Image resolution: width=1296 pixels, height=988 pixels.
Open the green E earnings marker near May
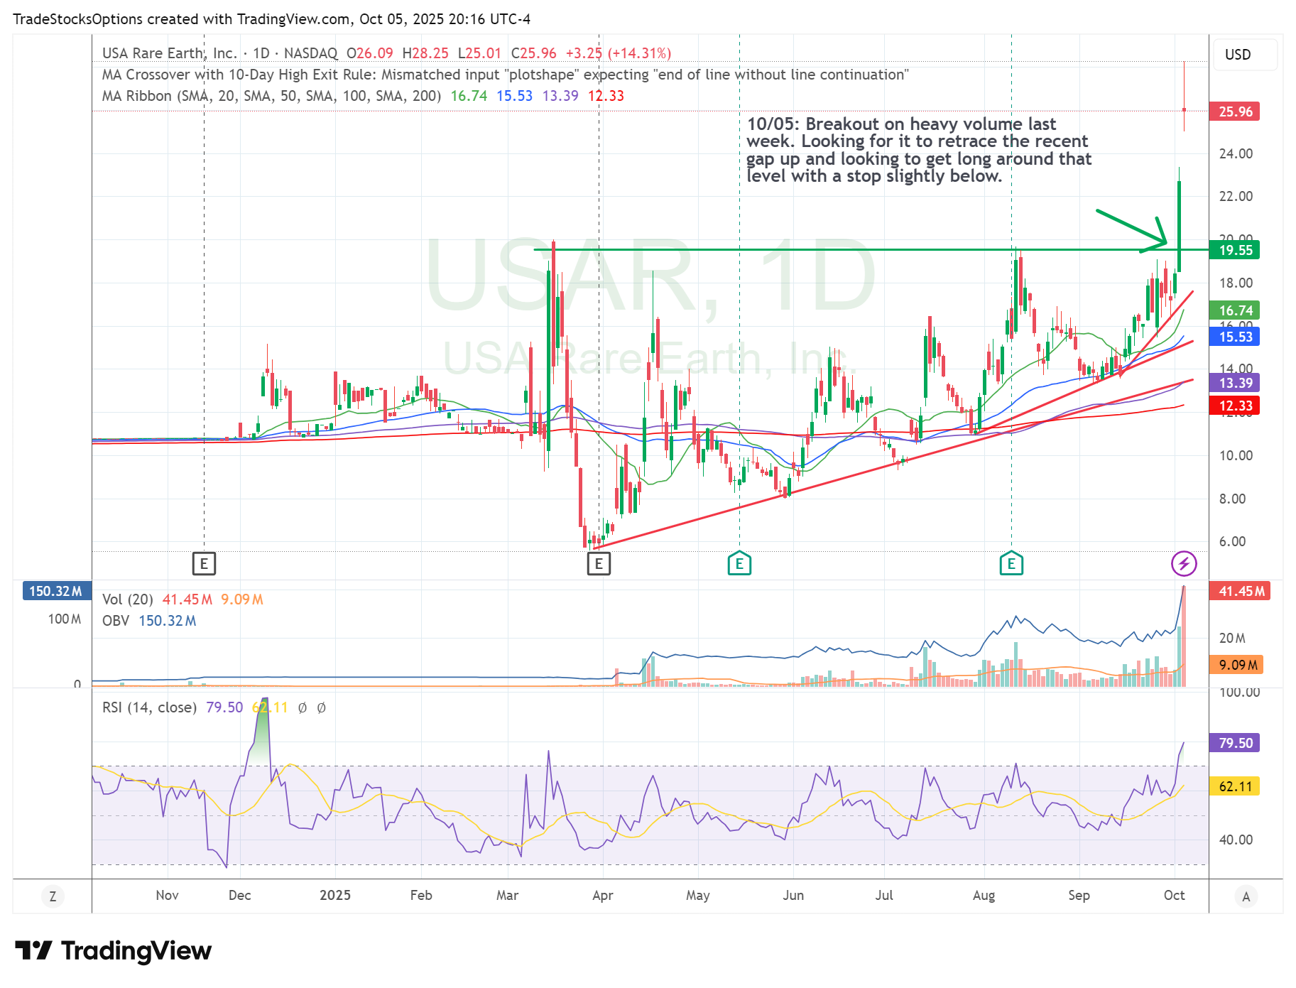click(x=739, y=564)
